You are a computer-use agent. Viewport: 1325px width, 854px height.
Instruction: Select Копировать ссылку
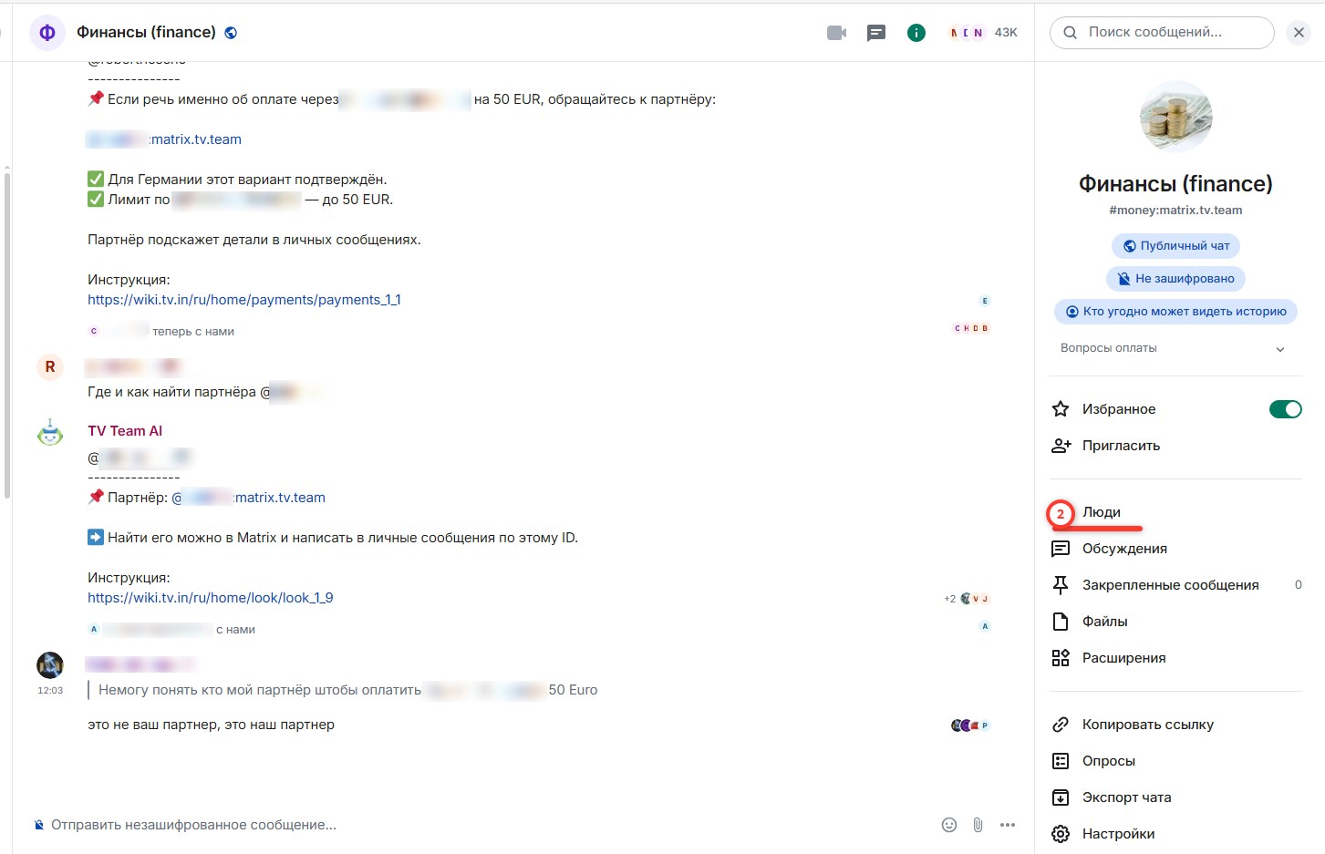1176,725
